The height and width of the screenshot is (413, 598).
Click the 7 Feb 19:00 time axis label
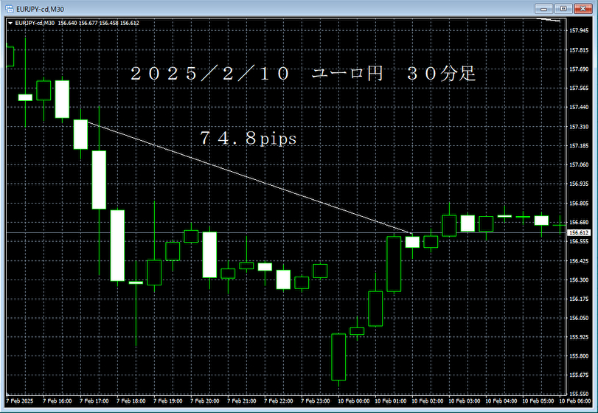[168, 401]
